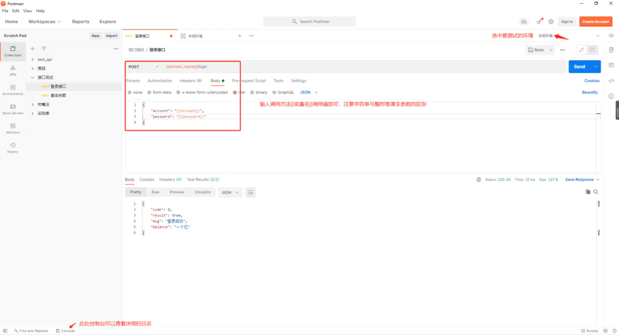Image resolution: width=619 pixels, height=335 pixels.
Task: Switch to the Test Results response tab
Action: coord(203,180)
